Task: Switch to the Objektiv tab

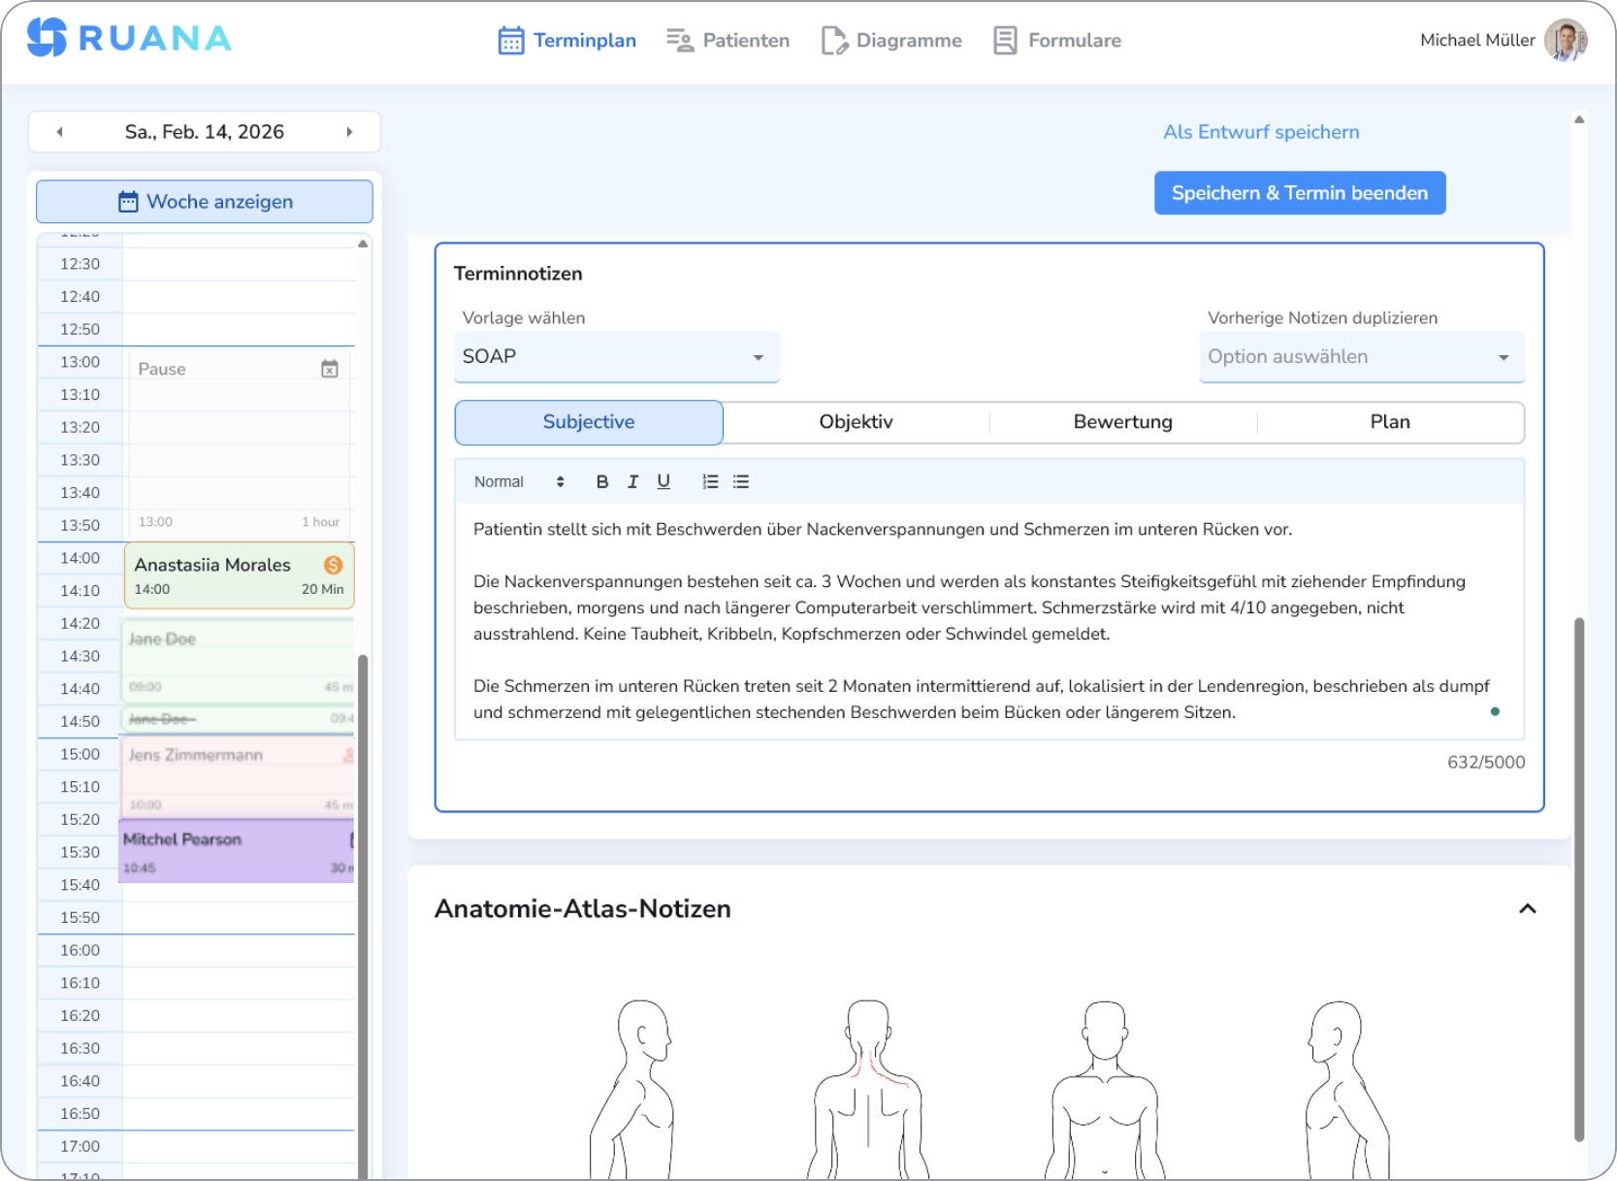Action: tap(857, 422)
